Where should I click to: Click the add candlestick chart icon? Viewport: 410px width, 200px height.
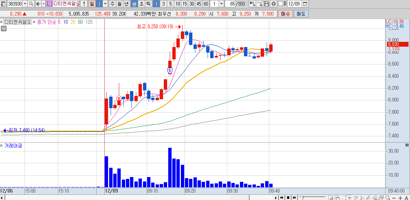pos(253,4)
